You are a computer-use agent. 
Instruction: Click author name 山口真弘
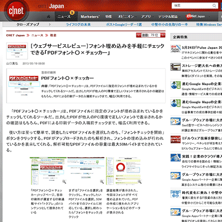12,63
